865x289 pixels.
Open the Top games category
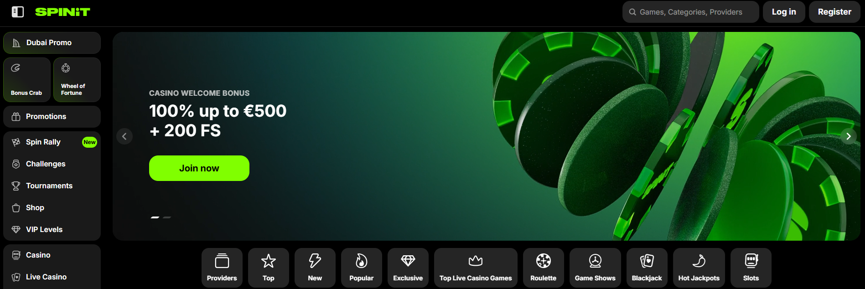tap(269, 268)
